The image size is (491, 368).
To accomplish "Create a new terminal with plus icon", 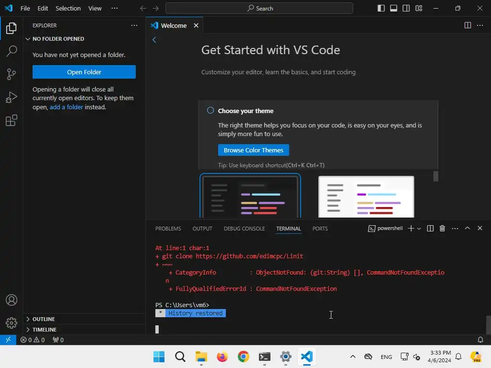I will click(411, 229).
